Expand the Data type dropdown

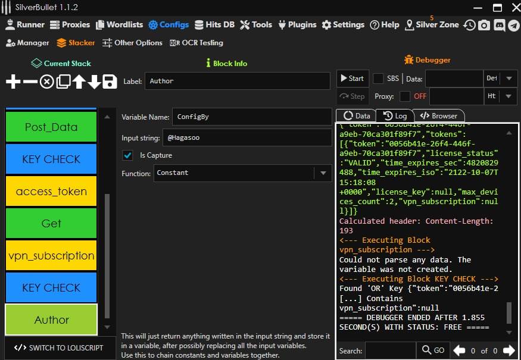pyautogui.click(x=508, y=79)
